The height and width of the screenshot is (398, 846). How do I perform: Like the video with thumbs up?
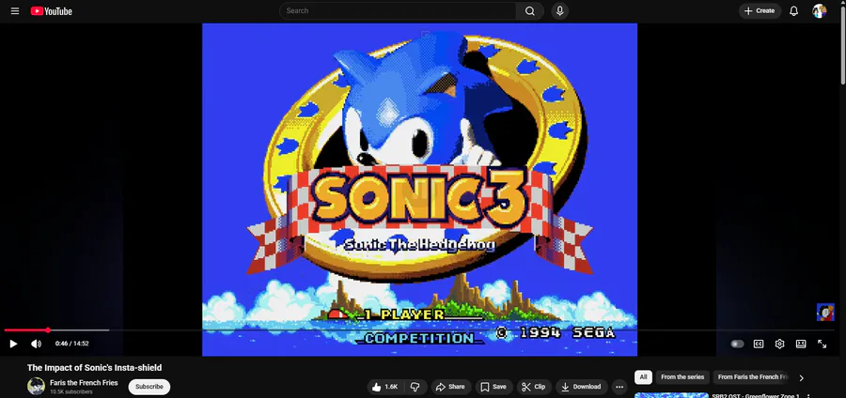[x=385, y=387]
